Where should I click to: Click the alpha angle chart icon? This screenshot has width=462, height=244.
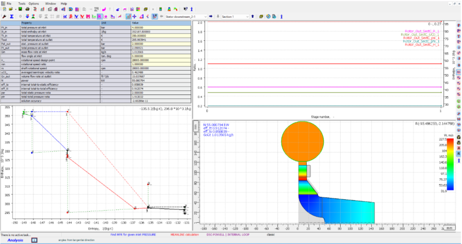coord(65,17)
